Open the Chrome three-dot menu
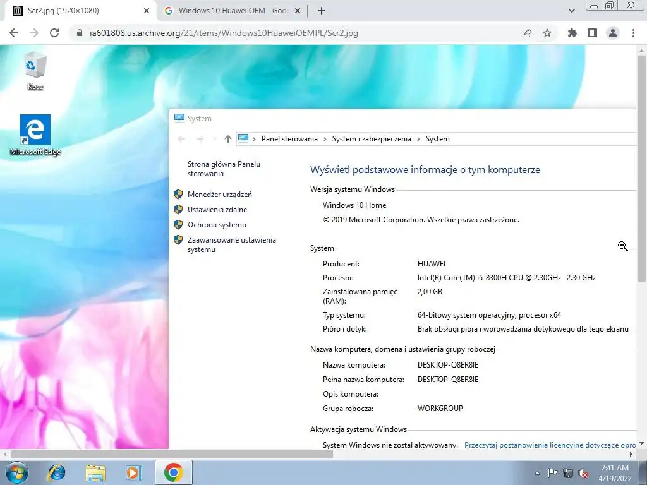This screenshot has height=485, width=647. click(x=633, y=33)
